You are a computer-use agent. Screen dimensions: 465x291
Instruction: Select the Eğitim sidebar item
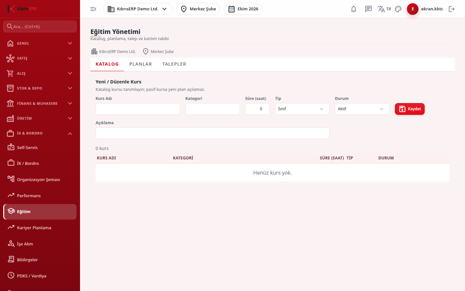[x=40, y=212]
